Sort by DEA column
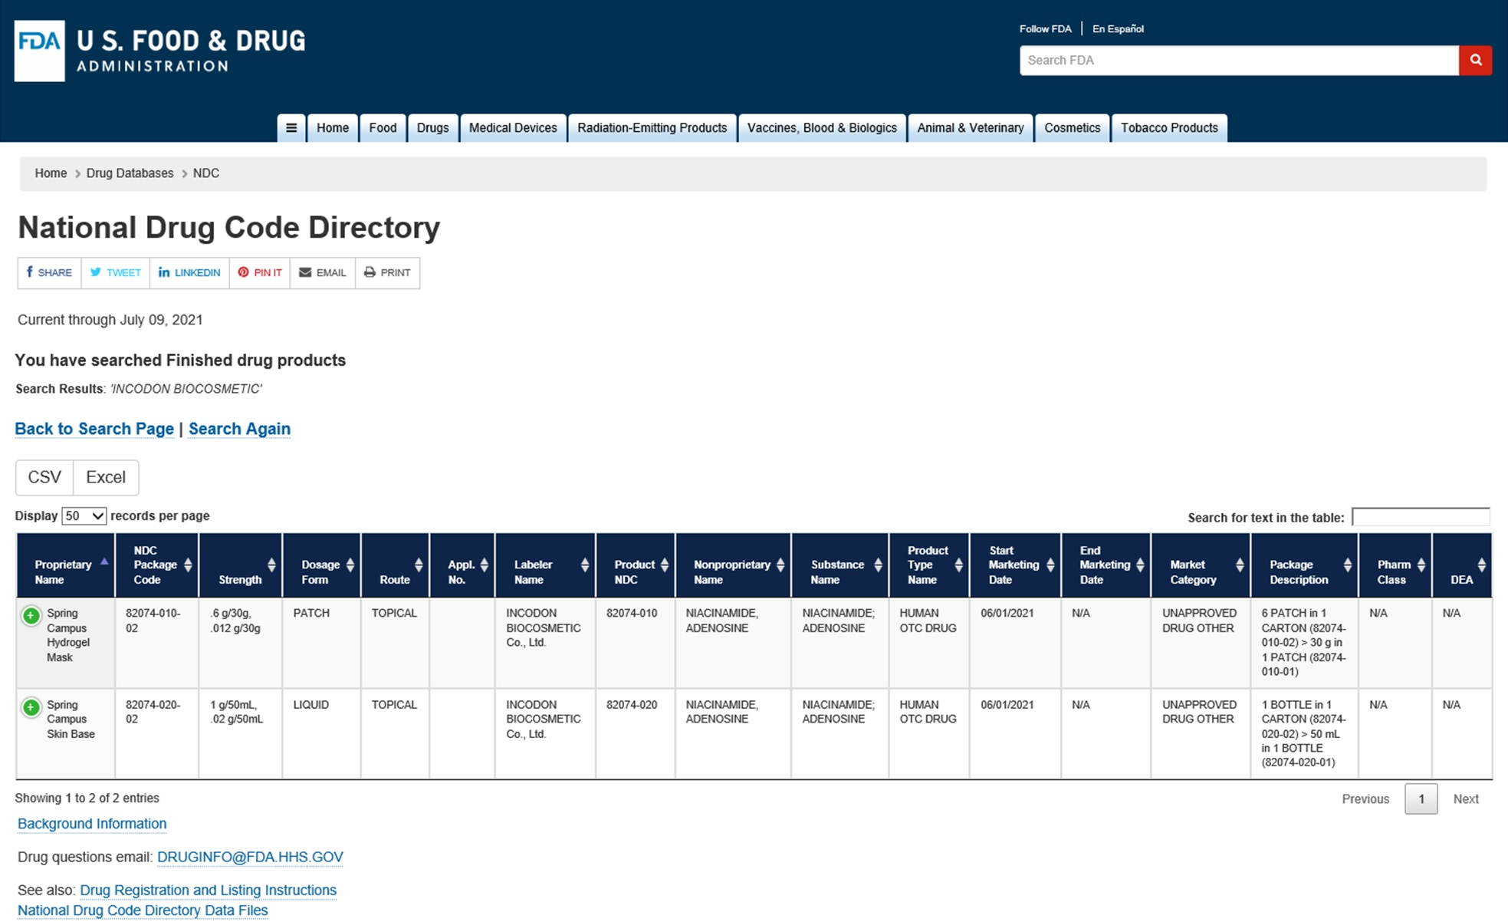The height and width of the screenshot is (922, 1508). pyautogui.click(x=1462, y=565)
